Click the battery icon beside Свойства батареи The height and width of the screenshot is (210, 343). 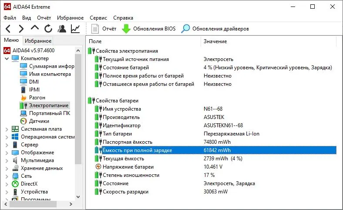pos(91,101)
